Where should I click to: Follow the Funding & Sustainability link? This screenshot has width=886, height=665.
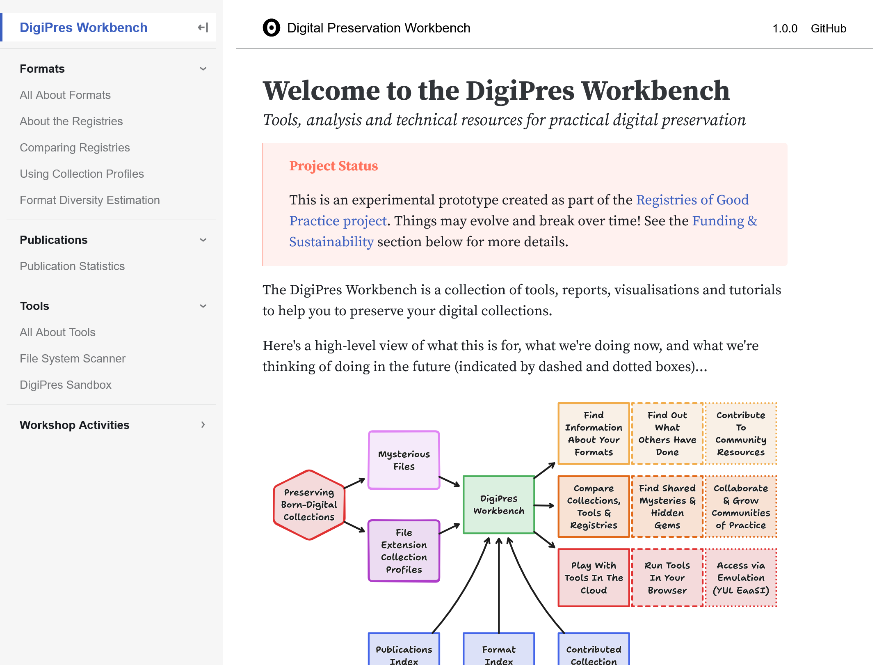coord(724,221)
